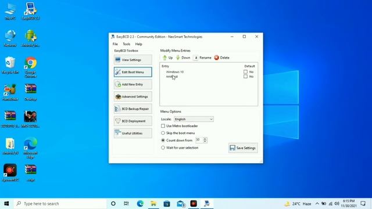Open the Tools menu
This screenshot has width=372, height=209.
click(x=127, y=44)
